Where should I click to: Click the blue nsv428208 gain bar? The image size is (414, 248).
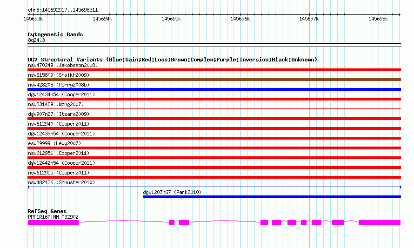pos(214,89)
